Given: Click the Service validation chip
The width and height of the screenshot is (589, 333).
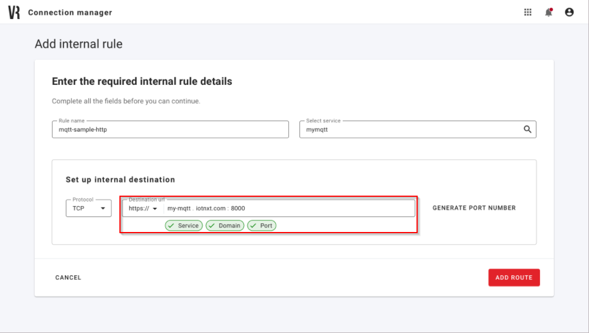Looking at the screenshot, I should tap(183, 225).
